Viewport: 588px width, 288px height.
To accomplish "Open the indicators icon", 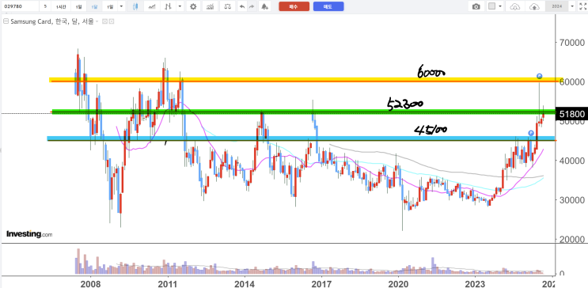I will (x=210, y=6).
